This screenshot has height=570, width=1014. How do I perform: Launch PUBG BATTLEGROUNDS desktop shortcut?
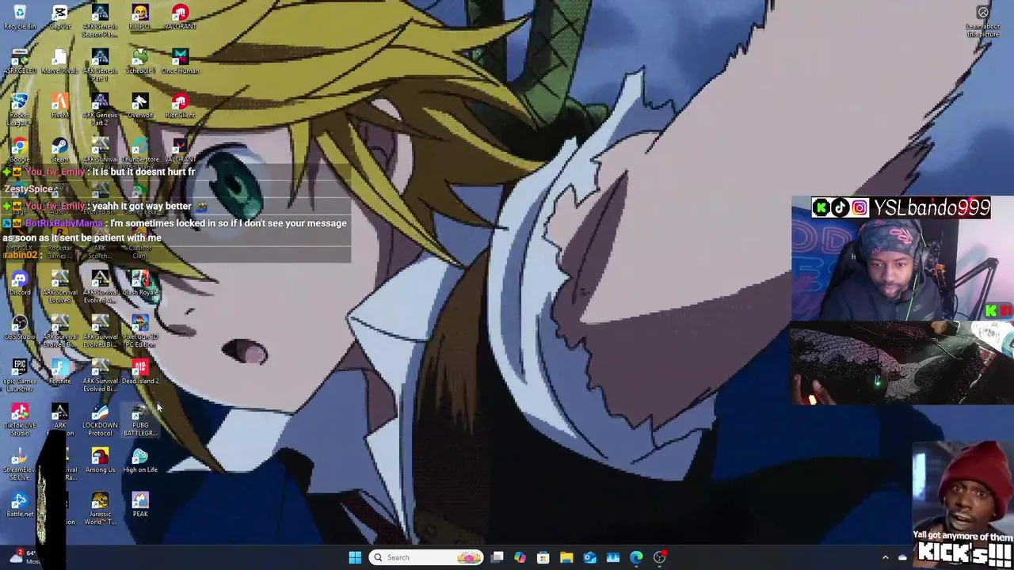click(x=140, y=420)
